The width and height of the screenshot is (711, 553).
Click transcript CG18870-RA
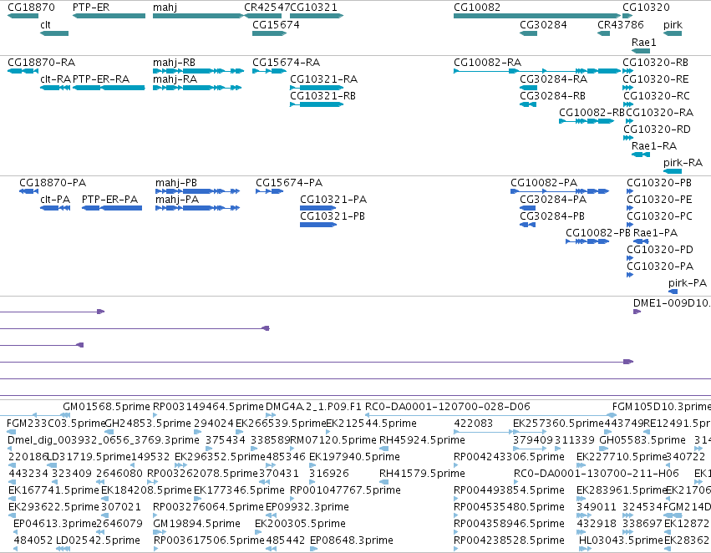click(41, 63)
